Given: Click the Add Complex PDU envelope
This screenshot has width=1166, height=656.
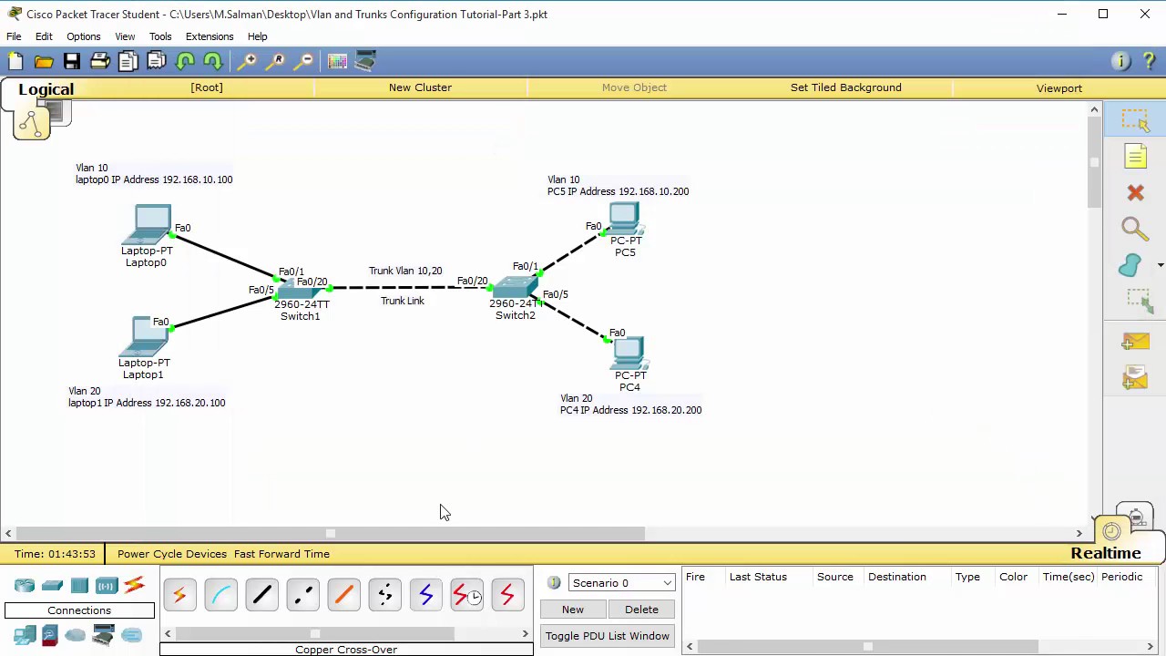Looking at the screenshot, I should 1135,377.
